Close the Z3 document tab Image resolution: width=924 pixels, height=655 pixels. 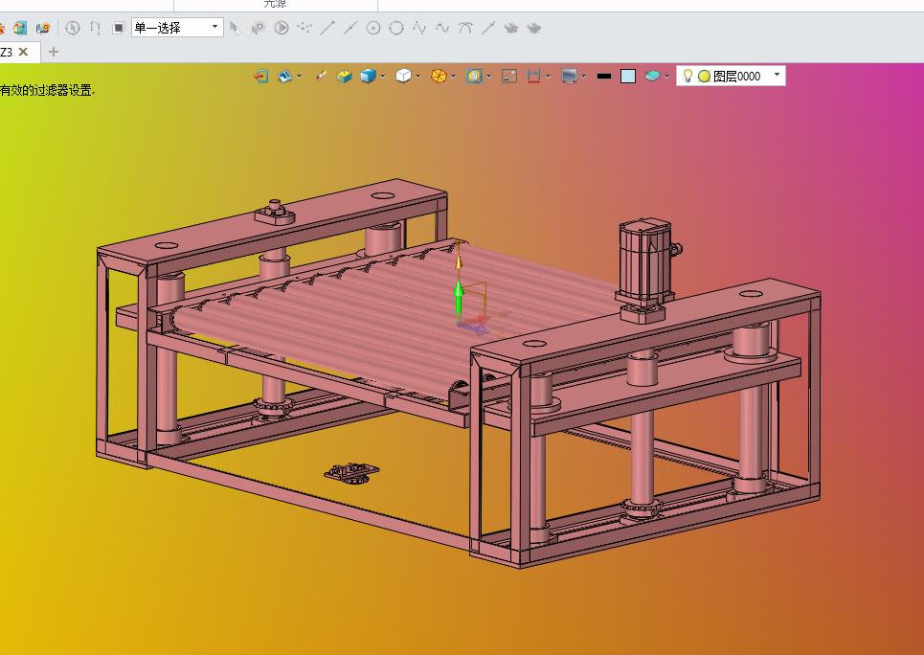(24, 52)
